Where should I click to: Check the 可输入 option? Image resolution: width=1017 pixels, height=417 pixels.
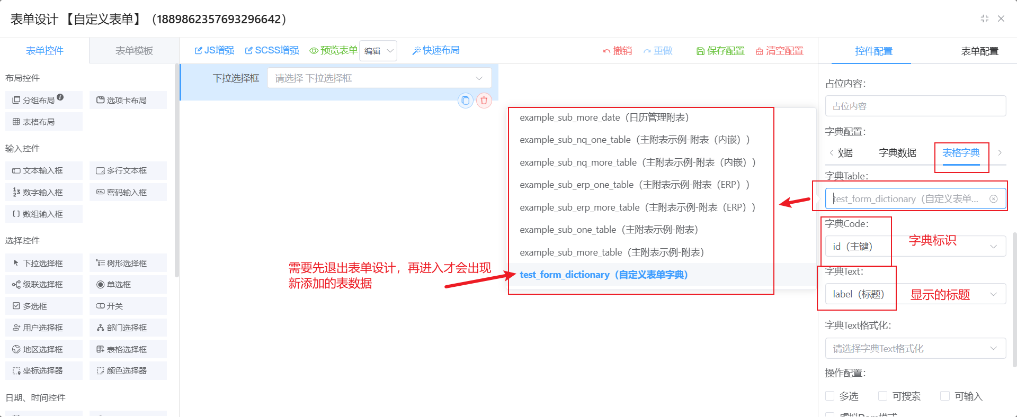click(944, 396)
